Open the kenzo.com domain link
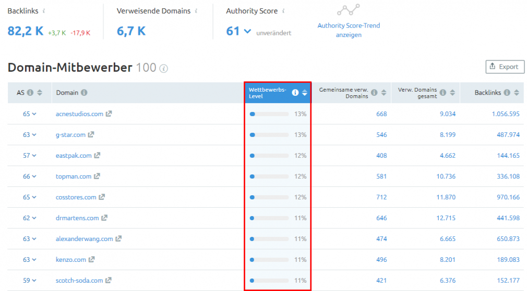This screenshot has width=527, height=291. click(x=71, y=259)
